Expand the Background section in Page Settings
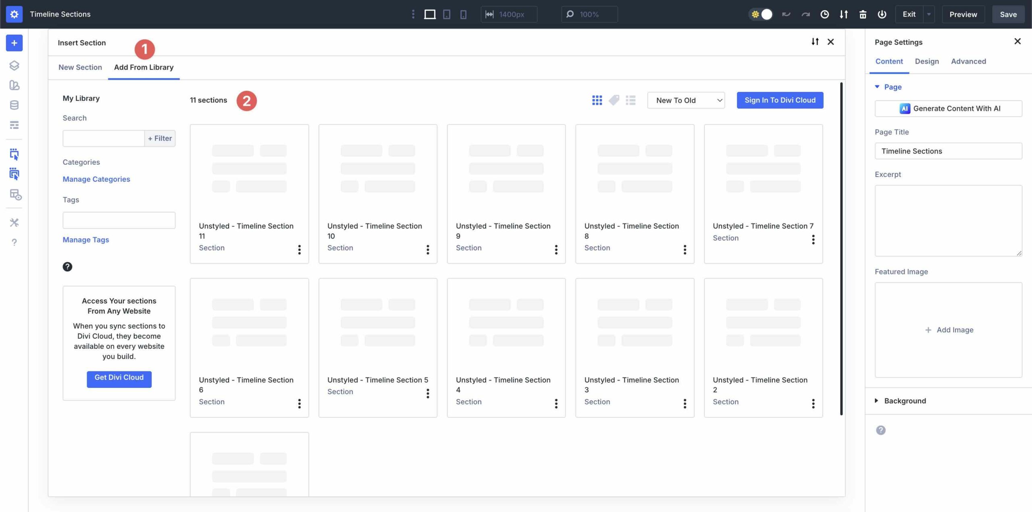The height and width of the screenshot is (512, 1032). 905,401
